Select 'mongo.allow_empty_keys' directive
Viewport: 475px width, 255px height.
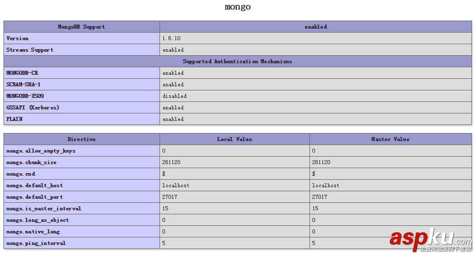41,151
